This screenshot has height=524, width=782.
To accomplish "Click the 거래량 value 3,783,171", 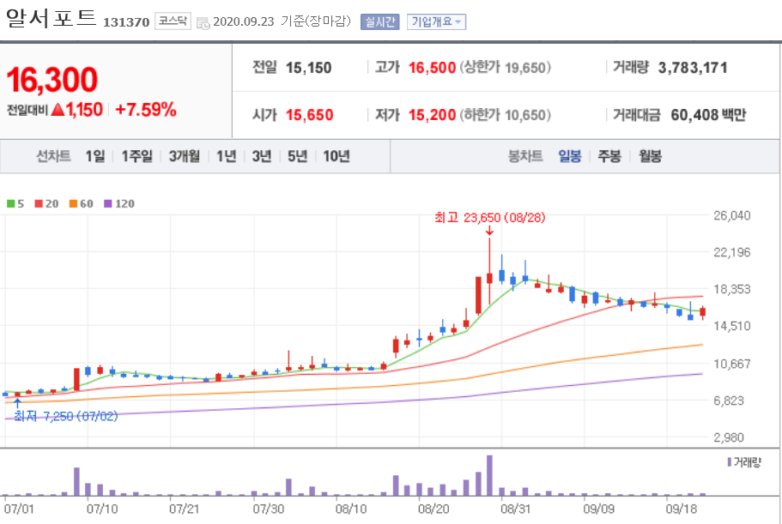I will (693, 68).
